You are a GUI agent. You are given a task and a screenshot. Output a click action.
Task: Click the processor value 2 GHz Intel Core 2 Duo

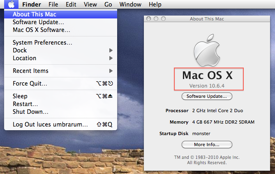click(217, 111)
